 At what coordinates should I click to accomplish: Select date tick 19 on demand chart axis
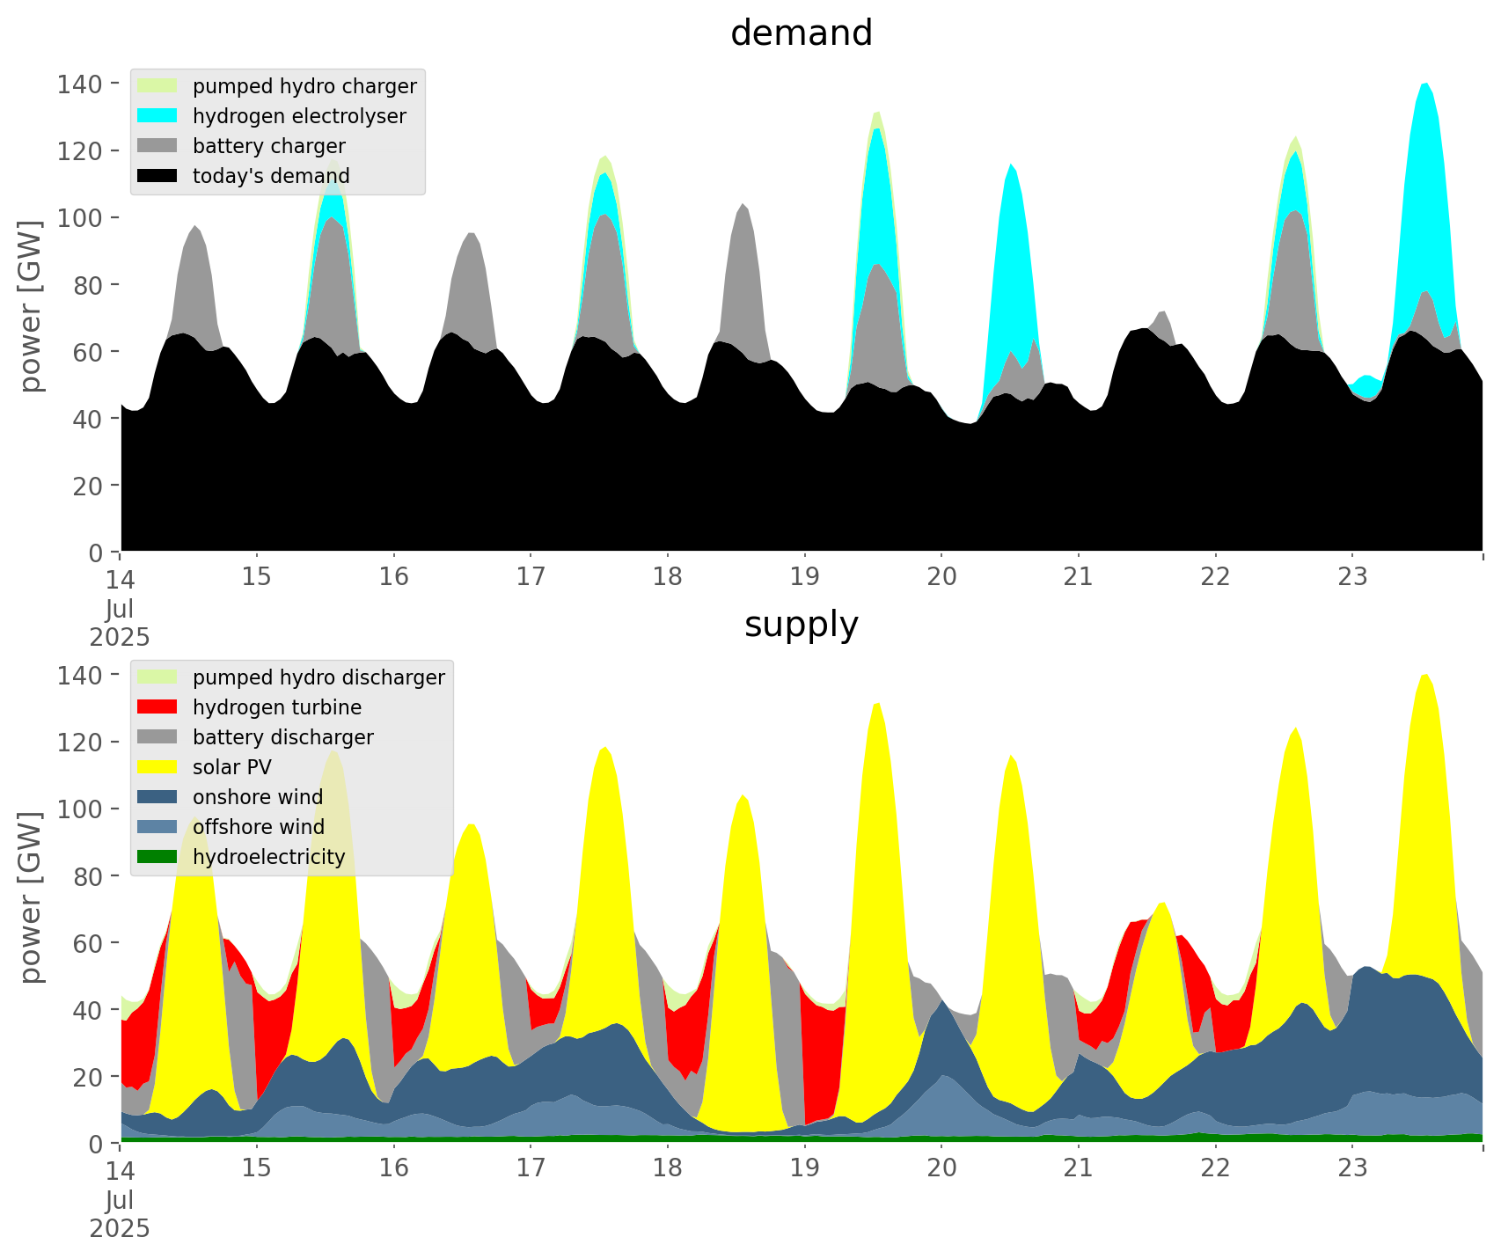pos(804,576)
